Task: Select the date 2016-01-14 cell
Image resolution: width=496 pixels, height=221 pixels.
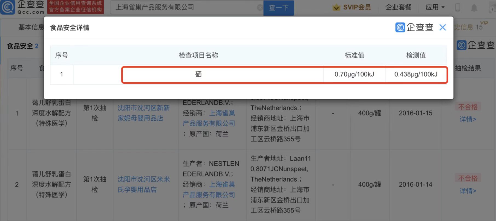Action: pyautogui.click(x=416, y=184)
